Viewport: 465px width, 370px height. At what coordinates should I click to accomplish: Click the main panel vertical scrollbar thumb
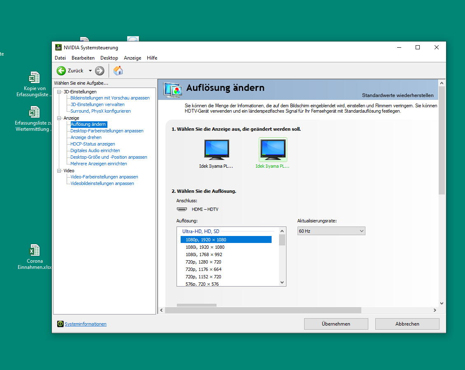coord(442,141)
